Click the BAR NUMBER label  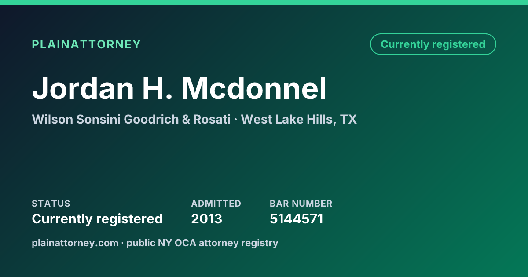301,204
